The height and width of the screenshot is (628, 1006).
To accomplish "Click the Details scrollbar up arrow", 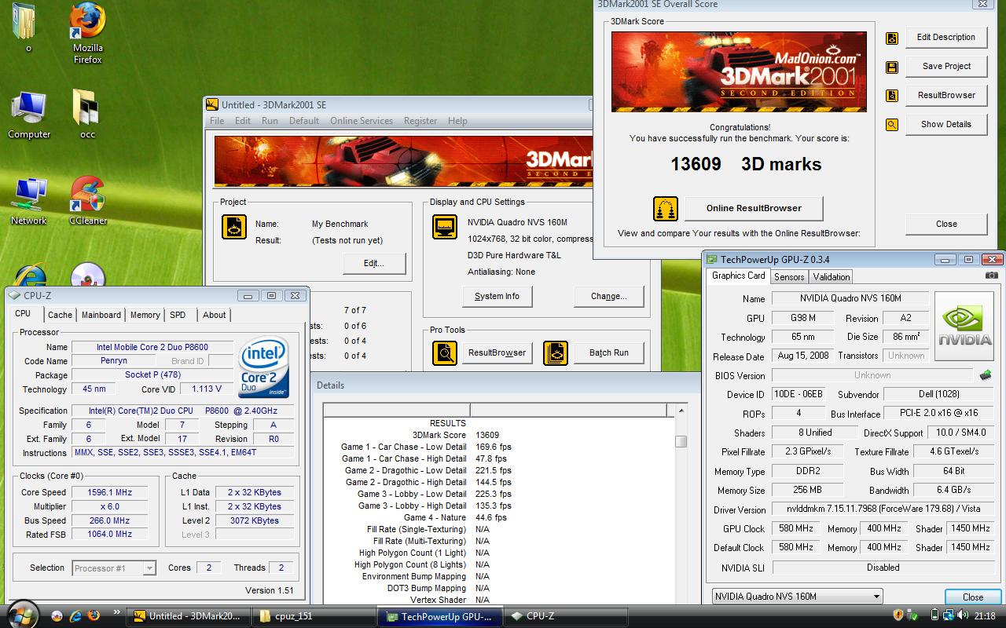I will pyautogui.click(x=681, y=410).
